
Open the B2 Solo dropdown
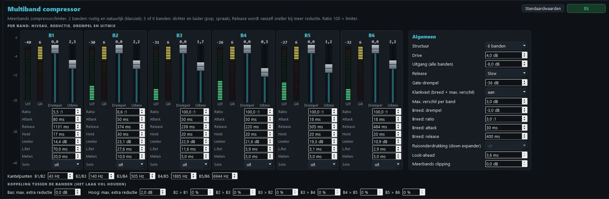(130, 165)
